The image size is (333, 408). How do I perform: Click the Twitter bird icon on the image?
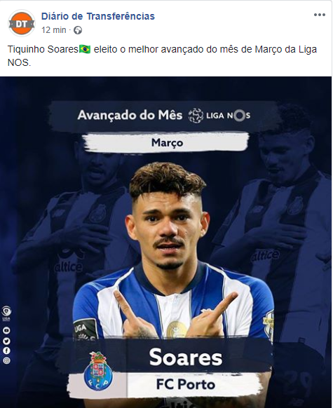click(6, 340)
